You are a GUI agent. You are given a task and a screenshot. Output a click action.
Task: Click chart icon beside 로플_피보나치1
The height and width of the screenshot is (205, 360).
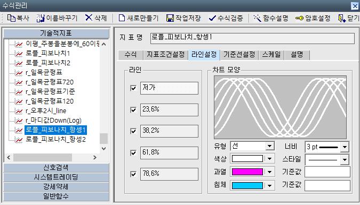(x=19, y=54)
